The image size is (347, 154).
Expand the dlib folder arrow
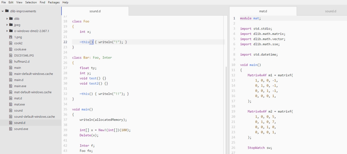pyautogui.click(x=7, y=19)
